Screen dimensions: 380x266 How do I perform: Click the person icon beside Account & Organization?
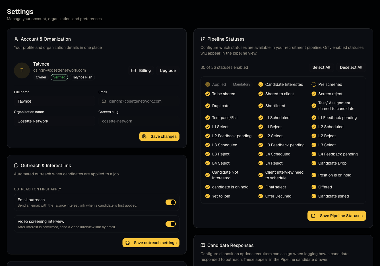(16, 39)
